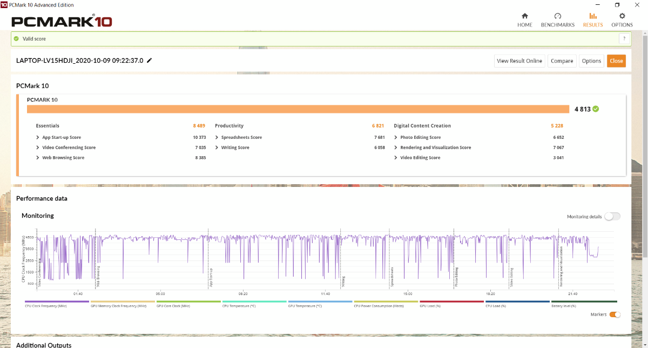Click the CPU Temperature legend entry
This screenshot has height=348, width=648.
(x=239, y=306)
